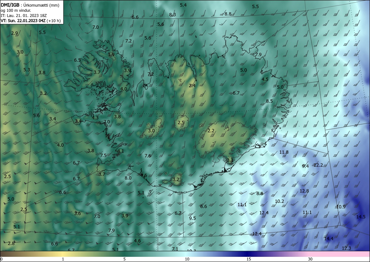Click the 4.3 value label on the map
Screen dimensions: 370x262
coord(95,118)
